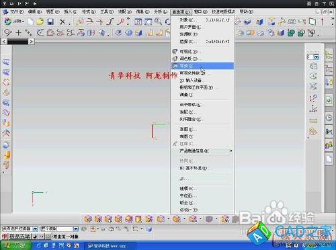Click the Open folder icon
The image size is (336, 250).
(40, 22)
